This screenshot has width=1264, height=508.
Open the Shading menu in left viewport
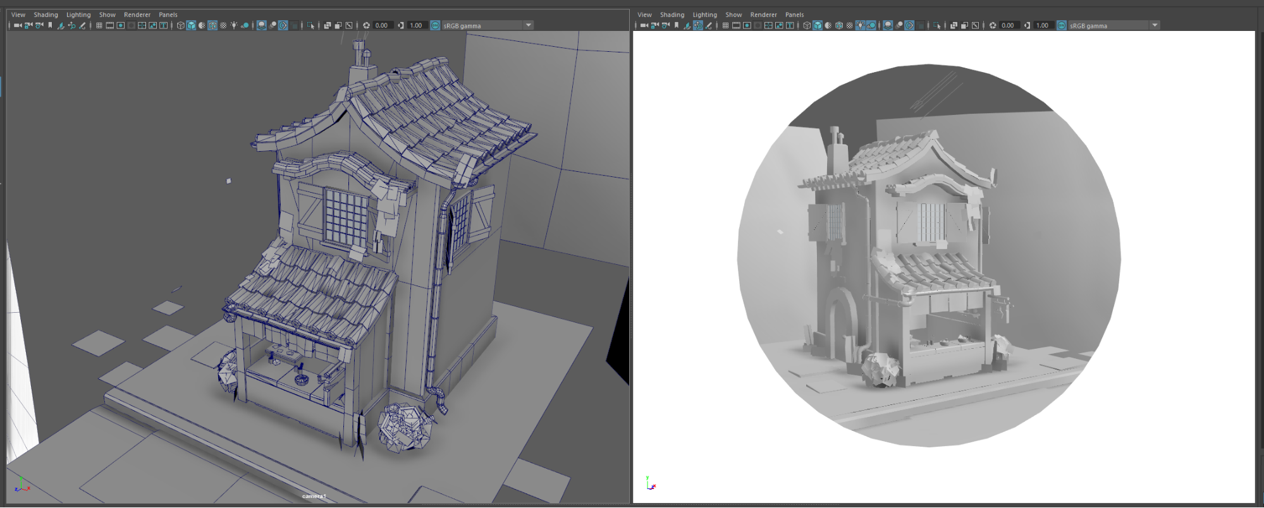pyautogui.click(x=46, y=15)
